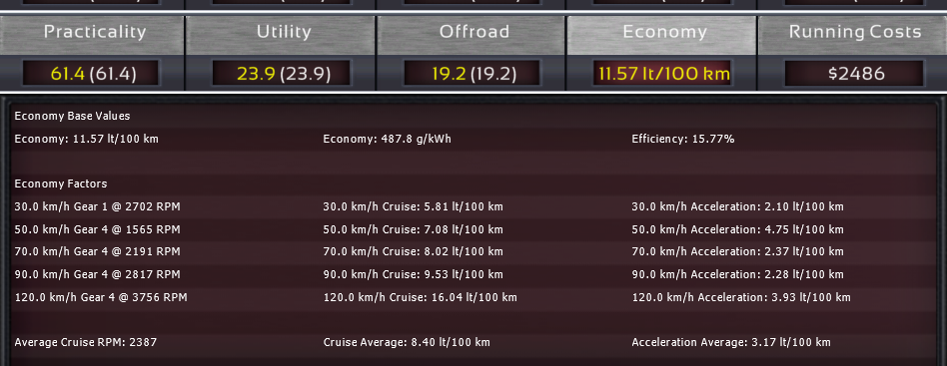Click 120.0 km/h Cruise: 16.04 lt/100 km
The width and height of the screenshot is (947, 366).
421,297
